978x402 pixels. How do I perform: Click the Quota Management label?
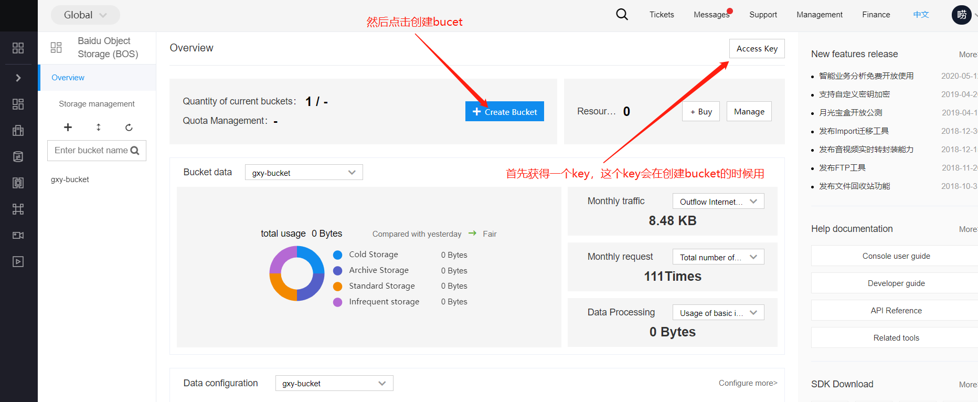pos(225,121)
